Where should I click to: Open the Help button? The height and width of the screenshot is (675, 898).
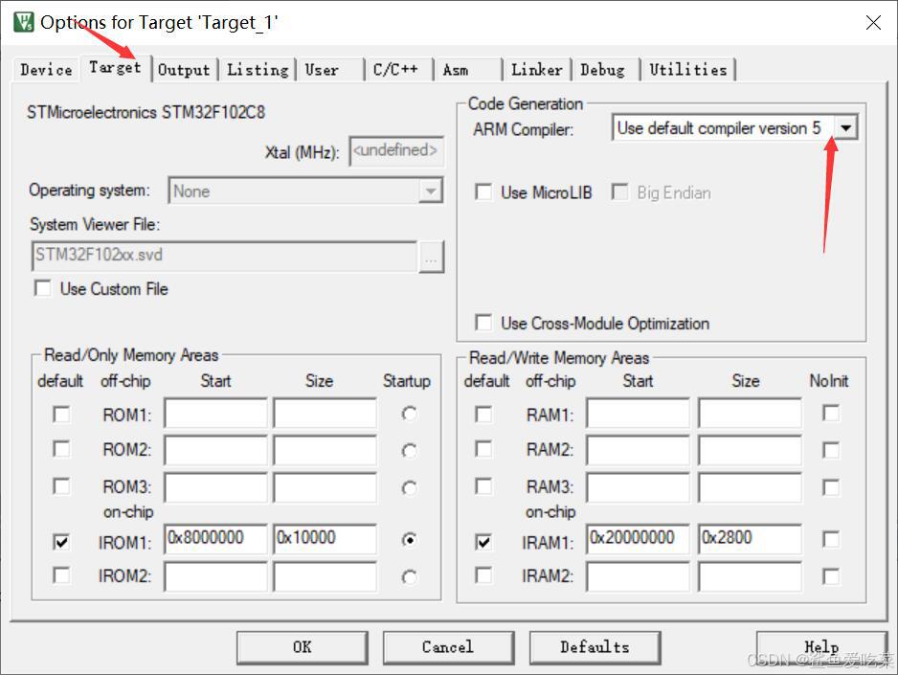[821, 647]
